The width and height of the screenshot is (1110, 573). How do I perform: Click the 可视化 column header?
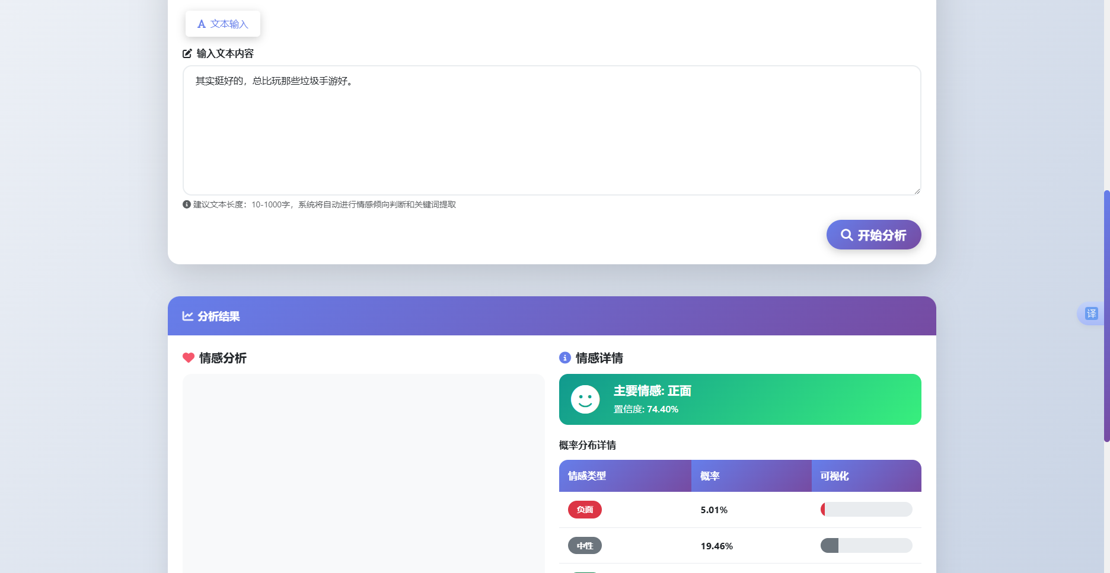pyautogui.click(x=866, y=476)
